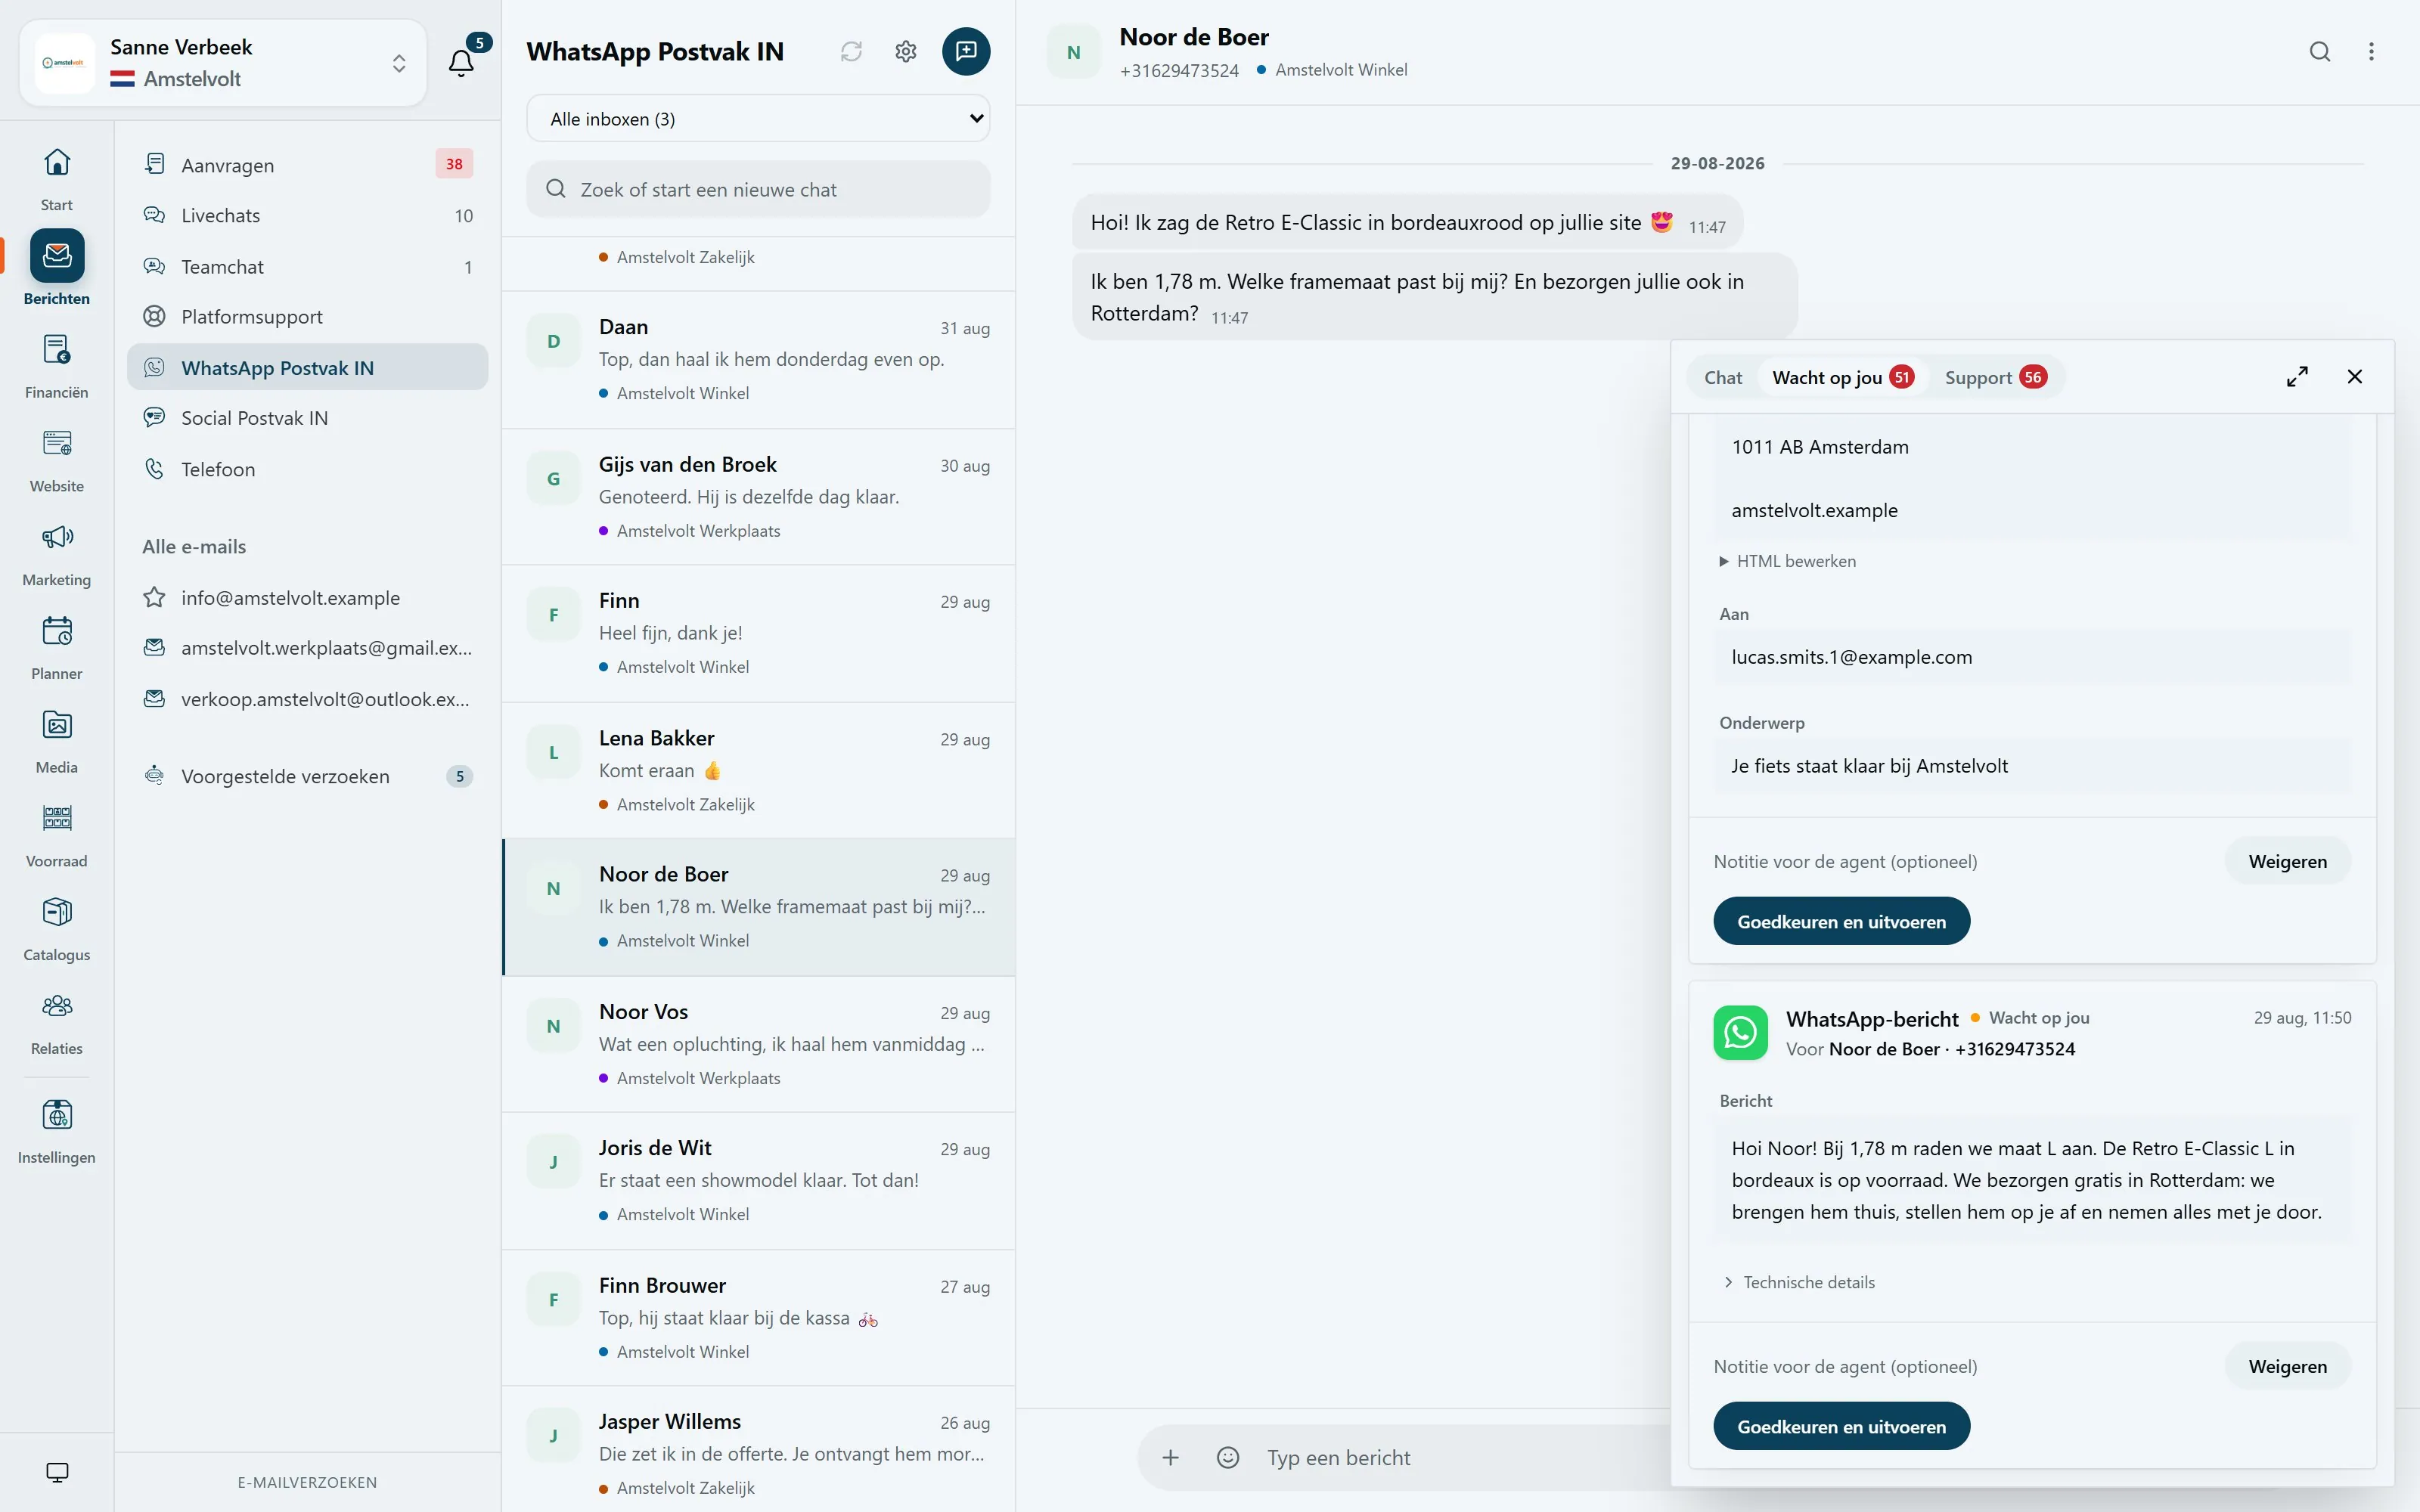Go to Start in the sidebar
The width and height of the screenshot is (2420, 1512).
click(57, 178)
